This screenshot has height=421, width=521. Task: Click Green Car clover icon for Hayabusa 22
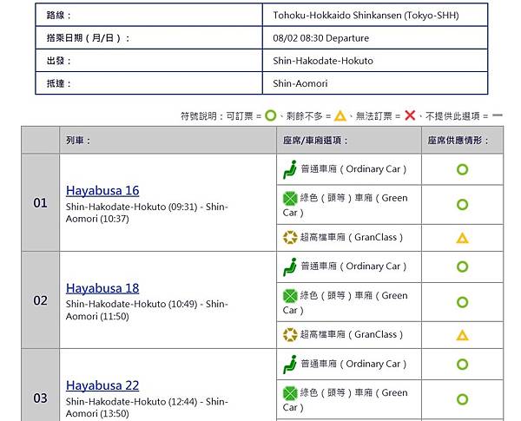tap(290, 393)
